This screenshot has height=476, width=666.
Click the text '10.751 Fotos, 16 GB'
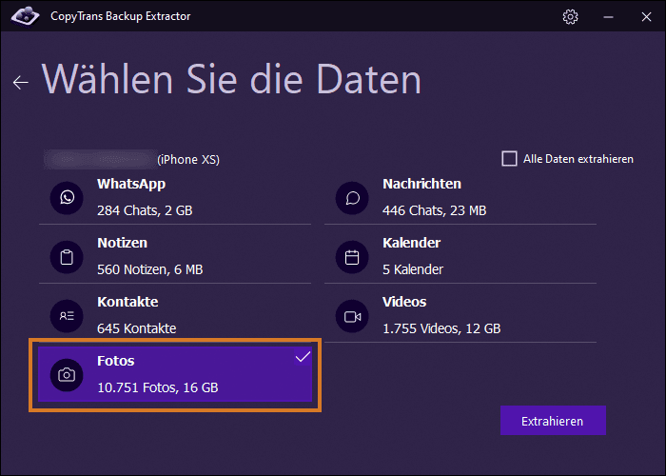click(158, 387)
